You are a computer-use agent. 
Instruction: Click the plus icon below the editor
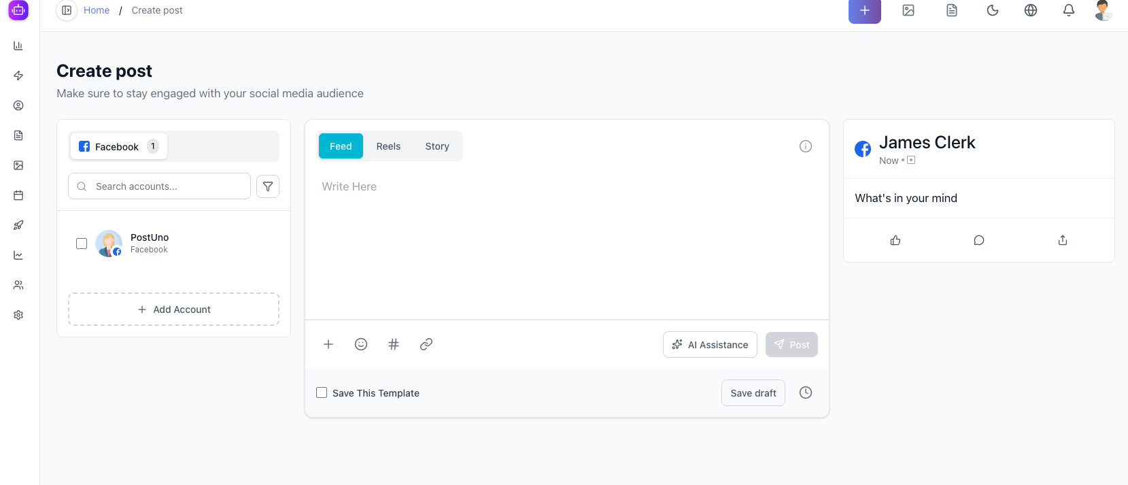(x=328, y=344)
